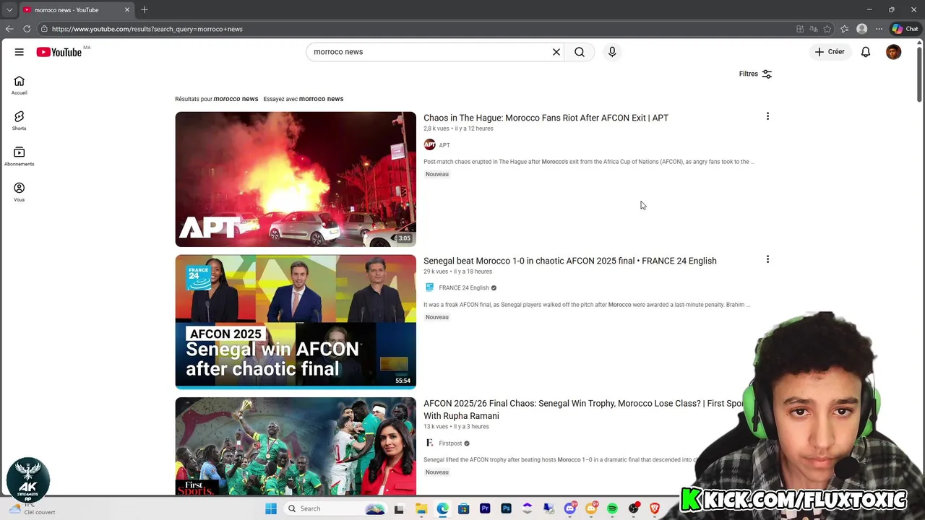Open the browser favorites list icon
The height and width of the screenshot is (520, 925).
pos(844,29)
